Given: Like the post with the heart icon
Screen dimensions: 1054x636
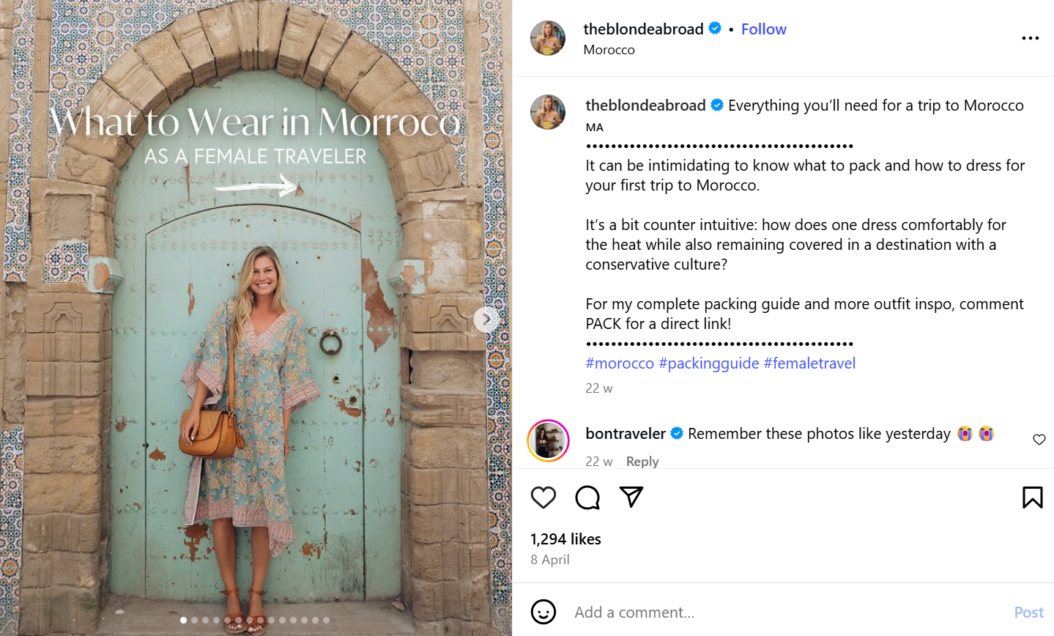Looking at the screenshot, I should [x=543, y=498].
